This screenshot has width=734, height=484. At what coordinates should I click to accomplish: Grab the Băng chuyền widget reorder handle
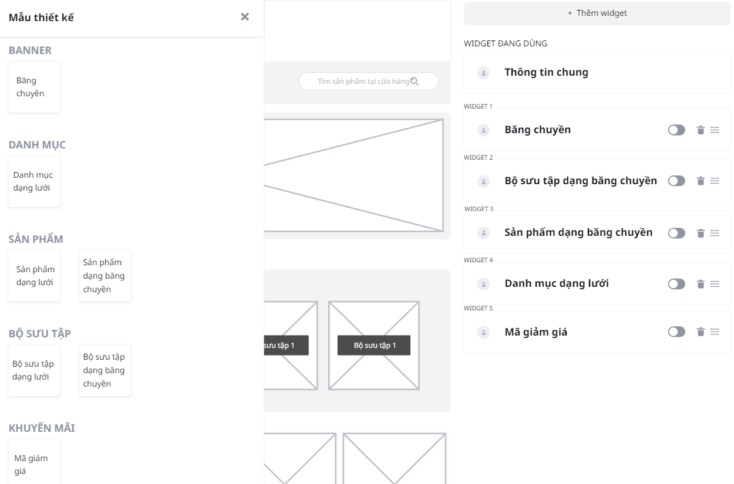click(715, 130)
